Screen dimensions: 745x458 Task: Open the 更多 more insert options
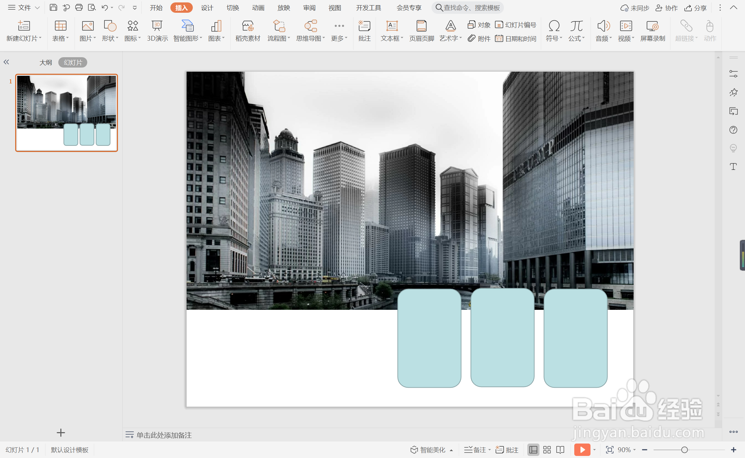(x=339, y=31)
